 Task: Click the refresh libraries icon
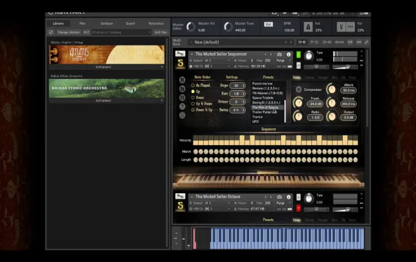point(50,32)
